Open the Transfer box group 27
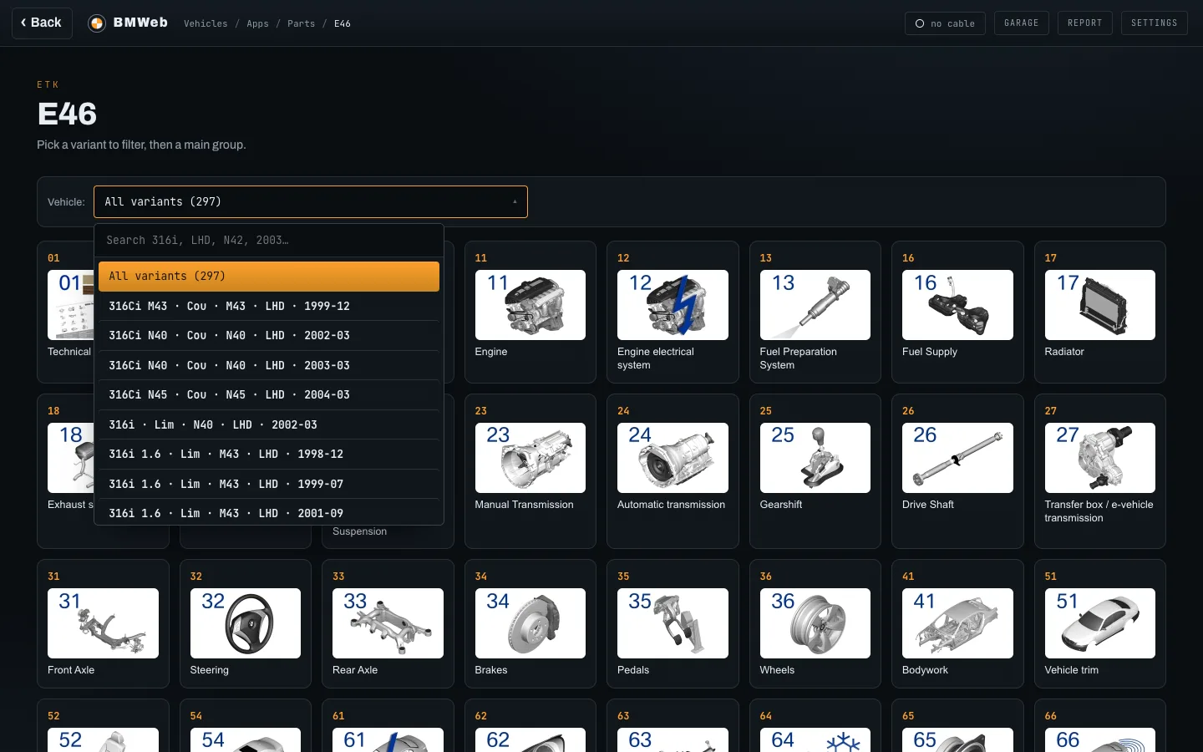This screenshot has width=1203, height=752. tap(1100, 471)
